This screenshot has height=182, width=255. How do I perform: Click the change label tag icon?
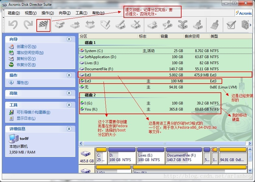(x=105, y=25)
